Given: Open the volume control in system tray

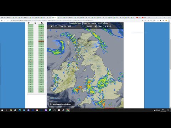Looking at the screenshot, I should tap(159, 110).
